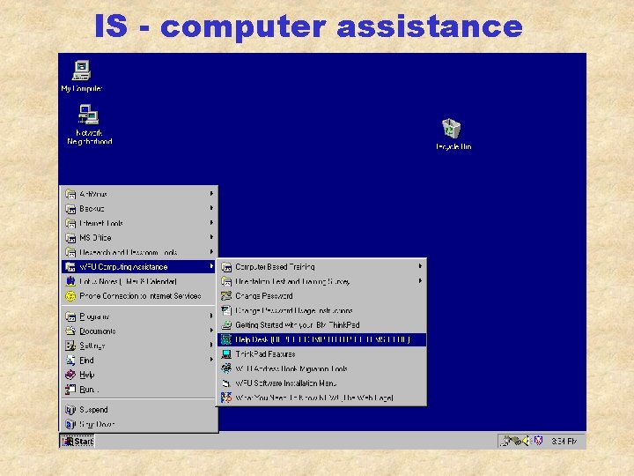
Task: Select Change Password in submenu
Action: coord(321,296)
